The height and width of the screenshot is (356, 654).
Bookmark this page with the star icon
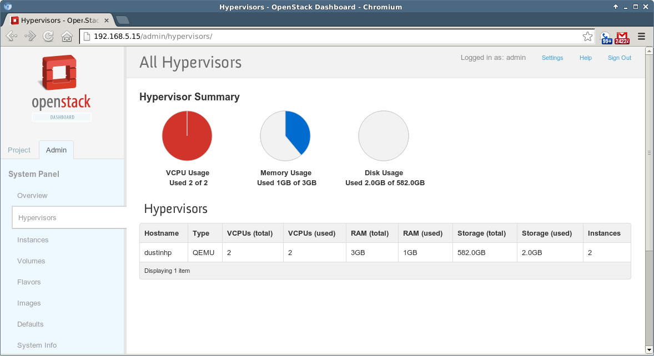click(x=587, y=37)
